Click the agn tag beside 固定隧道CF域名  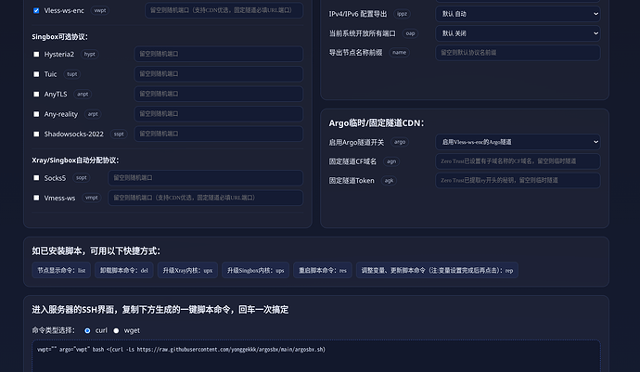pyautogui.click(x=391, y=161)
